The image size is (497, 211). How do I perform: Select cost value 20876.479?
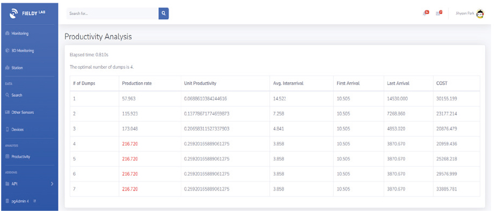click(447, 129)
